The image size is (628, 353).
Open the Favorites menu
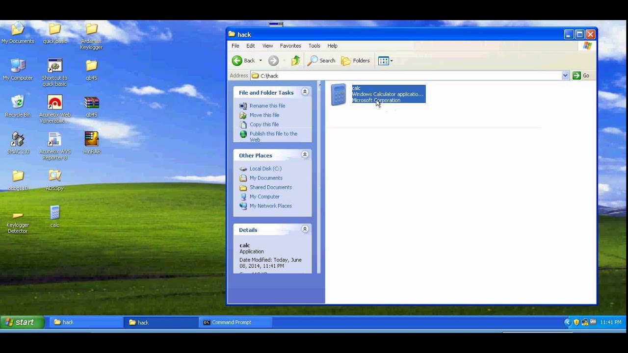click(290, 46)
